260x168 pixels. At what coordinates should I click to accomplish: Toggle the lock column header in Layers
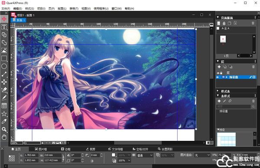(221, 73)
